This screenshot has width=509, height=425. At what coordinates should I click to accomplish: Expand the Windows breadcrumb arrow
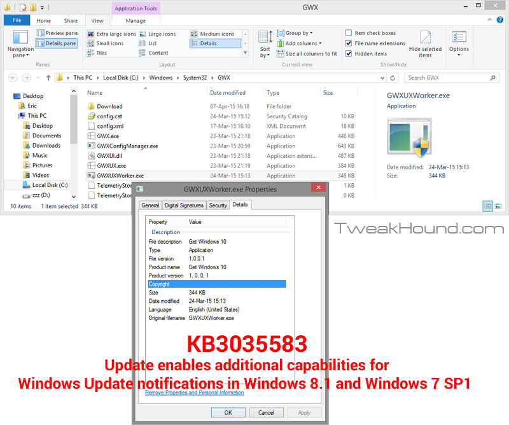(x=178, y=78)
